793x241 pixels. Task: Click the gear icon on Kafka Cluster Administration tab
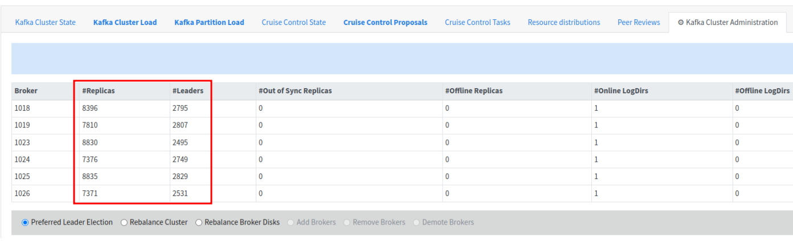pos(681,23)
